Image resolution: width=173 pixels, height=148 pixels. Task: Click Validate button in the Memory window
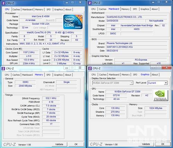pyautogui.click(x=59, y=144)
